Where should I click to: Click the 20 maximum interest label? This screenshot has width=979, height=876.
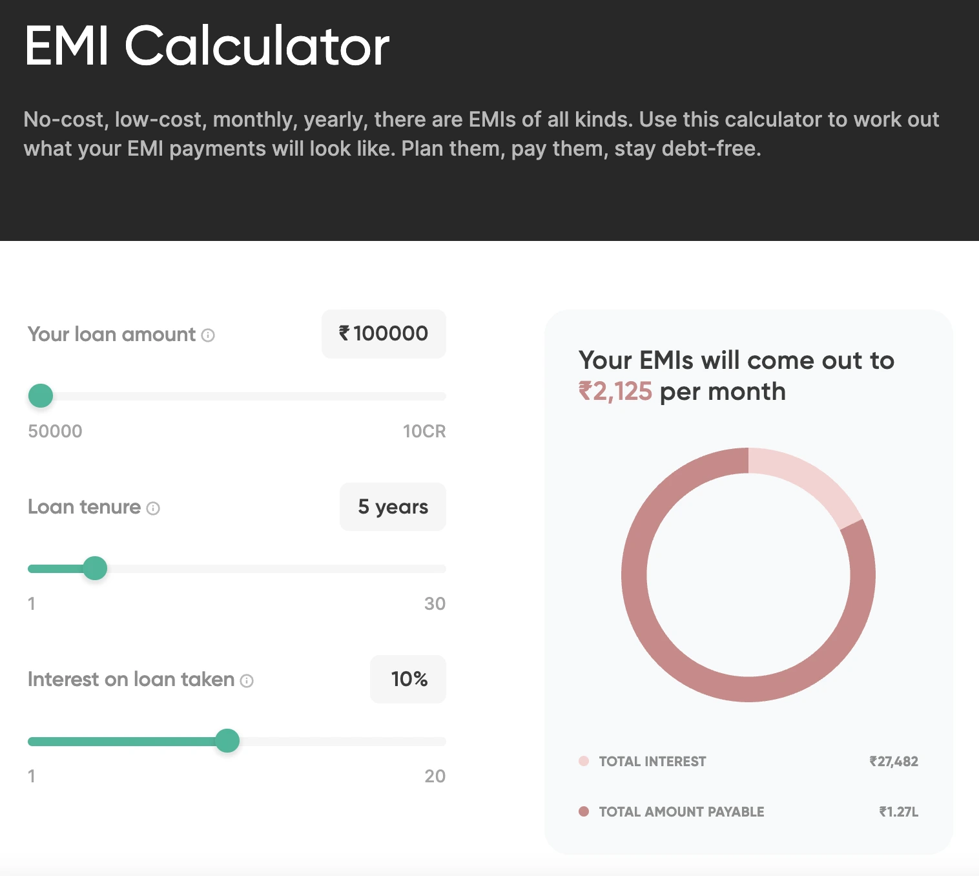click(x=435, y=777)
